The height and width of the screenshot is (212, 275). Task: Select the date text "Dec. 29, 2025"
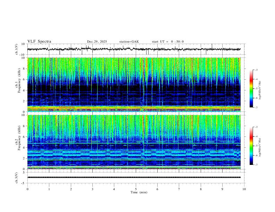pos(97,42)
